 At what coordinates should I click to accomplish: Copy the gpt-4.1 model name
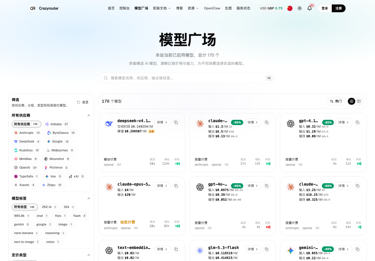pos(358,122)
